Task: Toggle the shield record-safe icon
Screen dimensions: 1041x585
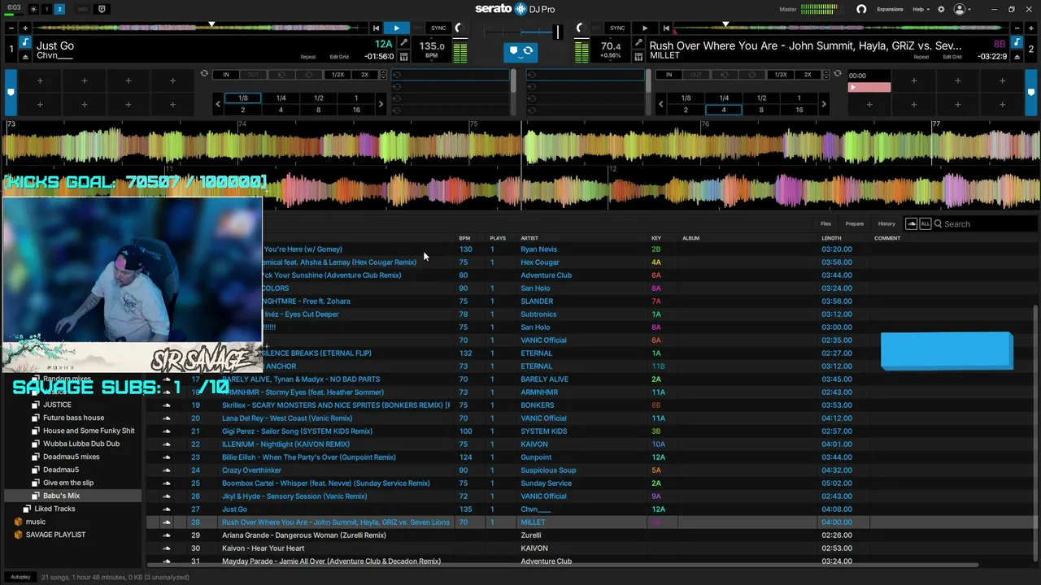Action: 102,9
